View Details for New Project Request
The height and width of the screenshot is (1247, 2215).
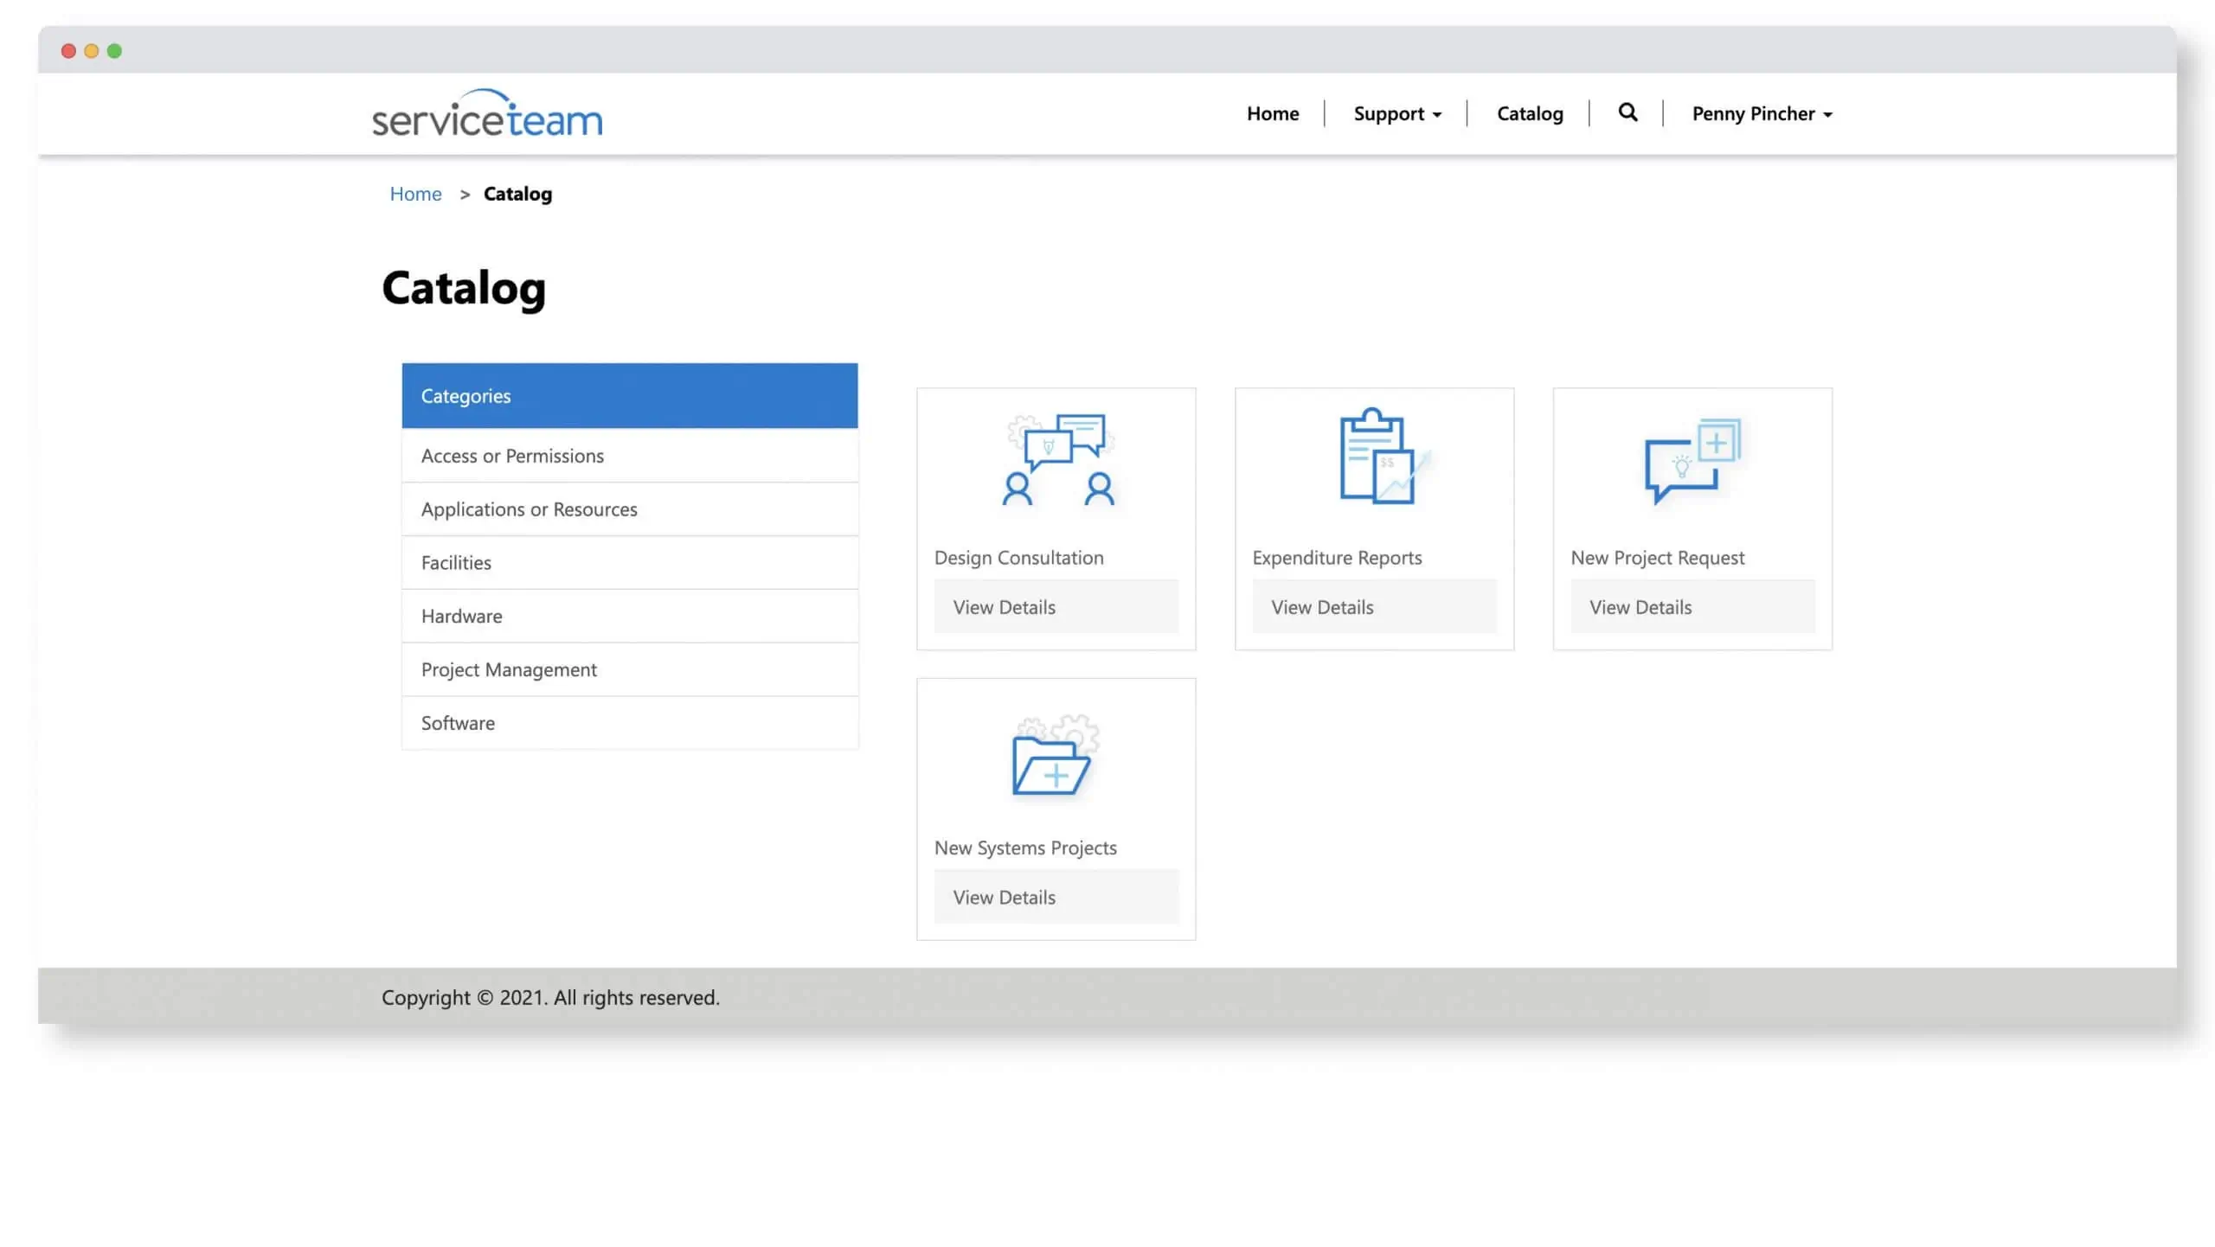click(1692, 607)
